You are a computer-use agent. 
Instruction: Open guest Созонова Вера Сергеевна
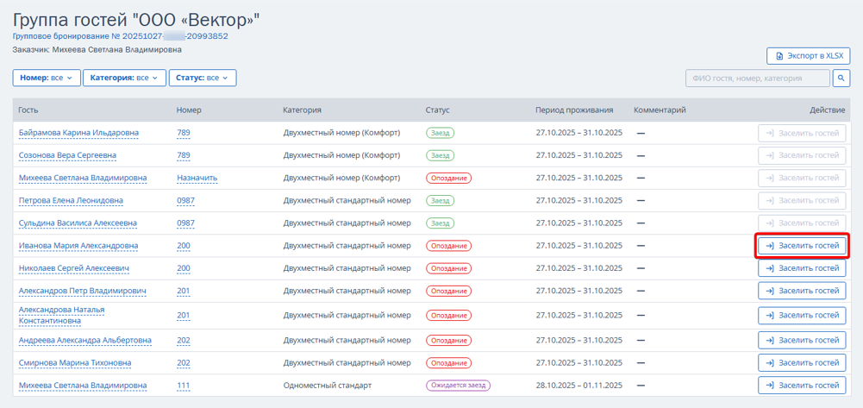(67, 155)
